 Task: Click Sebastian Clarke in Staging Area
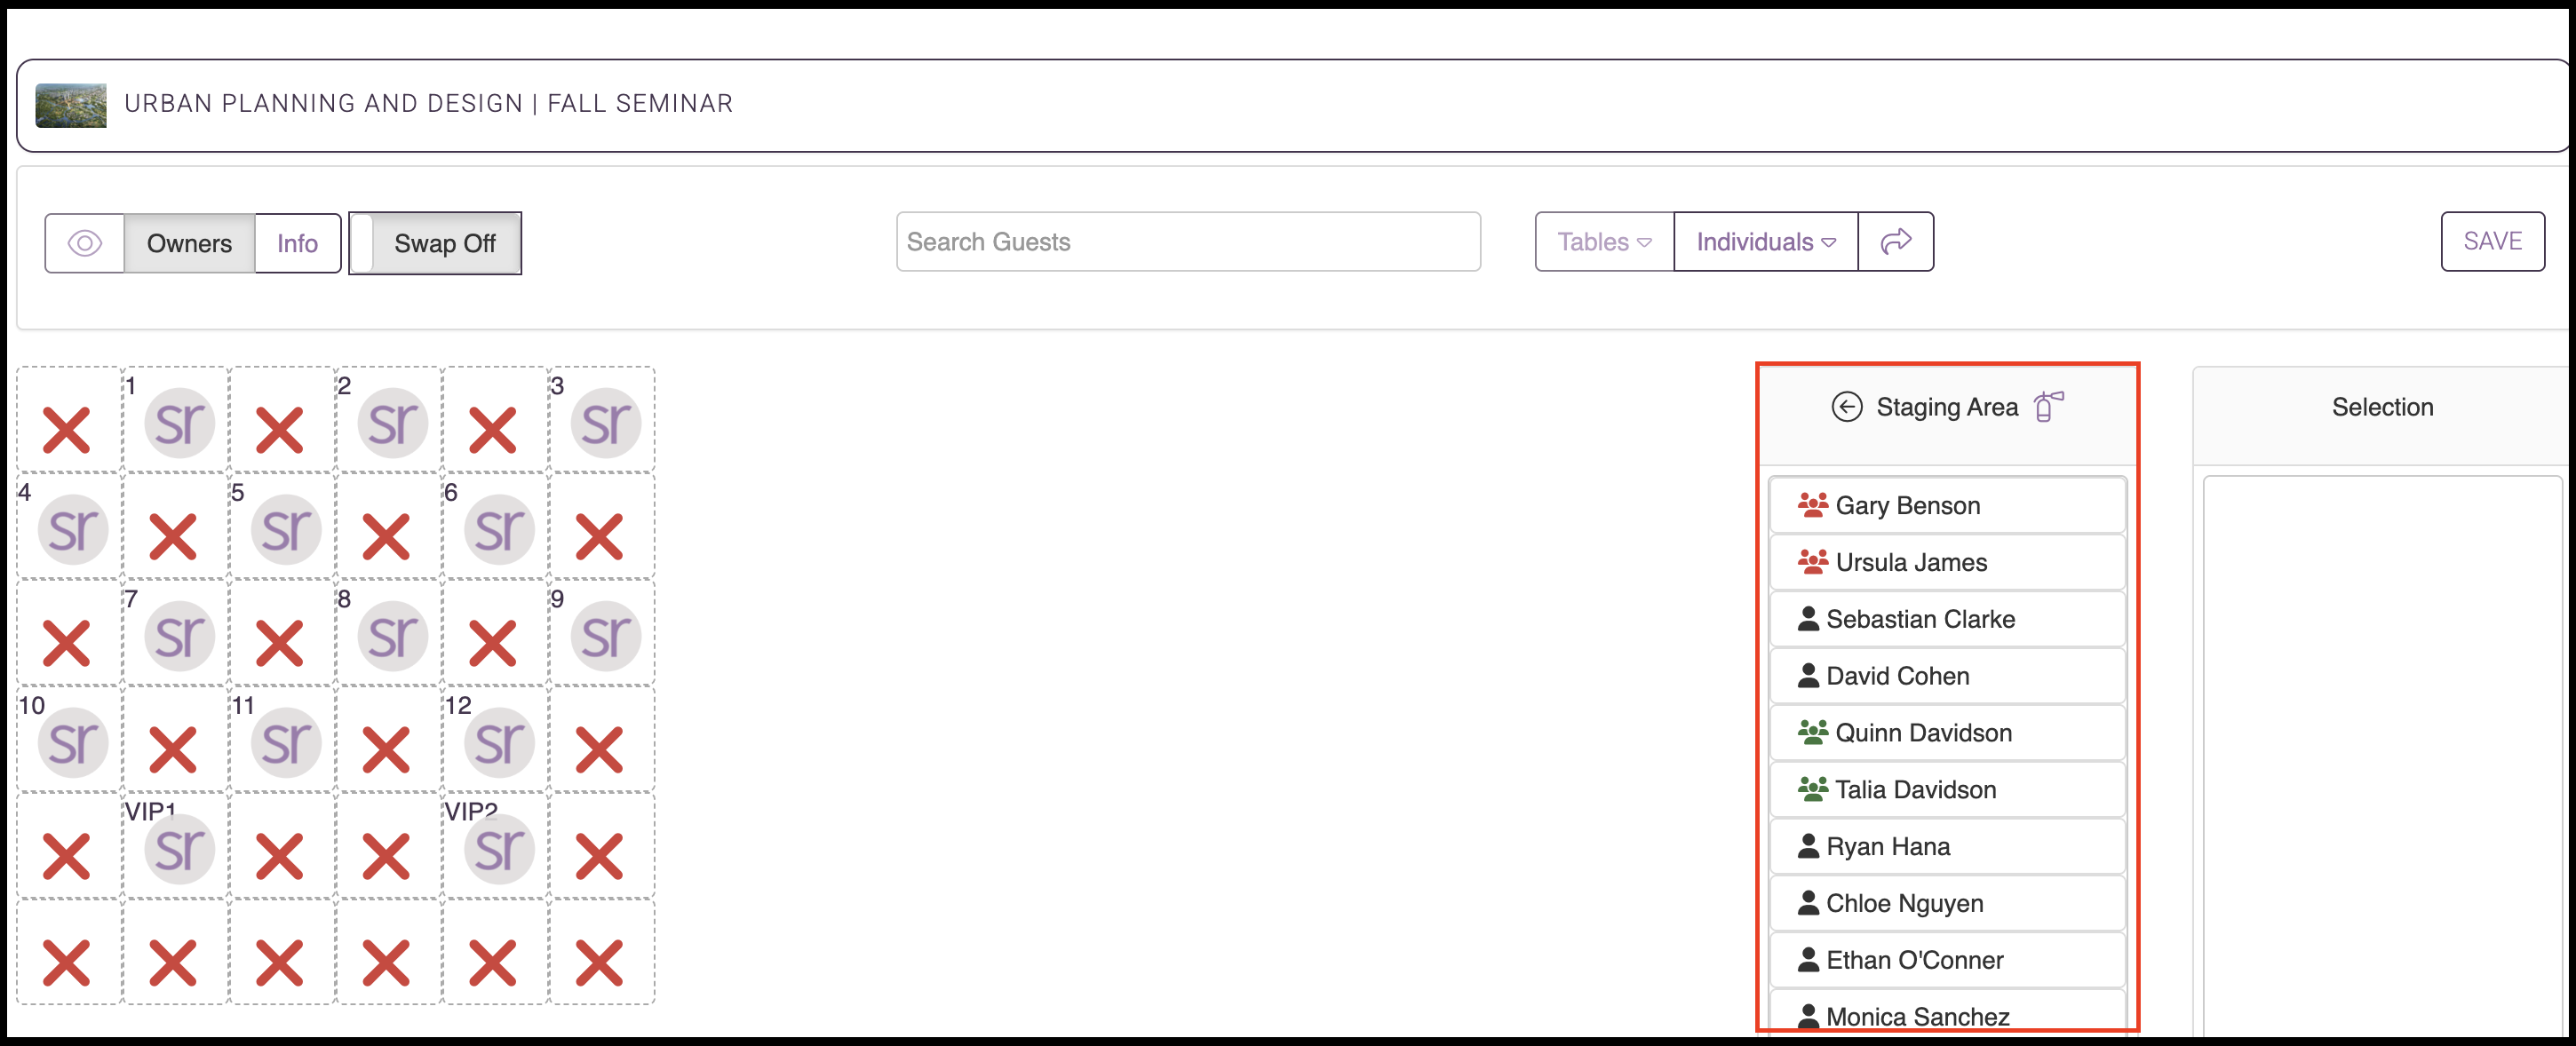[1947, 620]
